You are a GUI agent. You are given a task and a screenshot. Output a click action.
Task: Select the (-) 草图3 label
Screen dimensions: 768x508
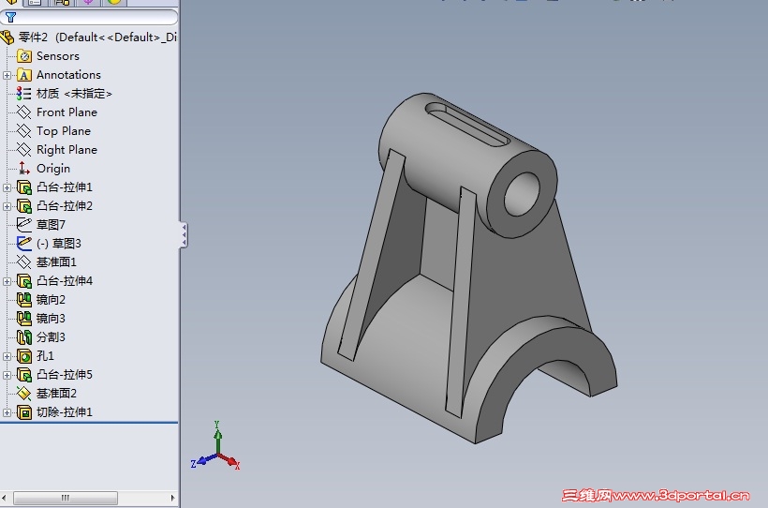[58, 243]
